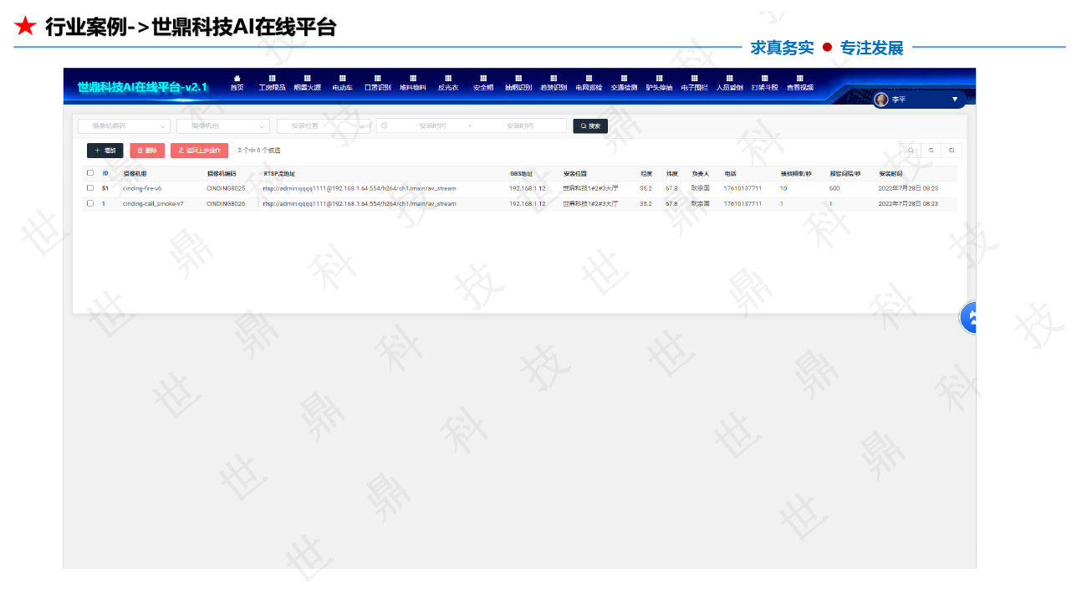This screenshot has width=1087, height=594.
Task: Open 打架斗殴 detection page
Action: coord(765,84)
